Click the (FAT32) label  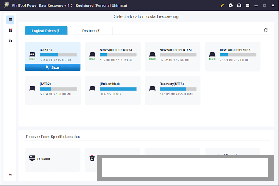coord(45,84)
